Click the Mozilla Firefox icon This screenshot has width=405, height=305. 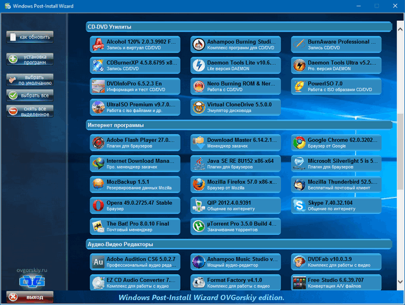click(199, 184)
